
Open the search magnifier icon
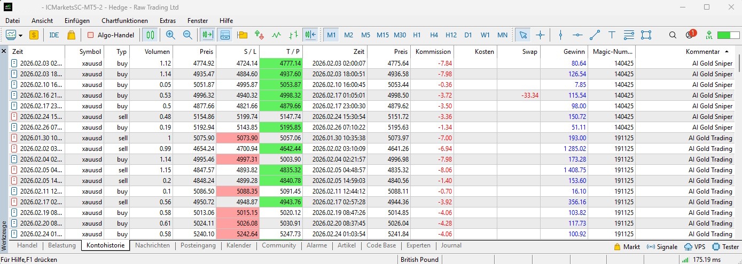pos(673,35)
